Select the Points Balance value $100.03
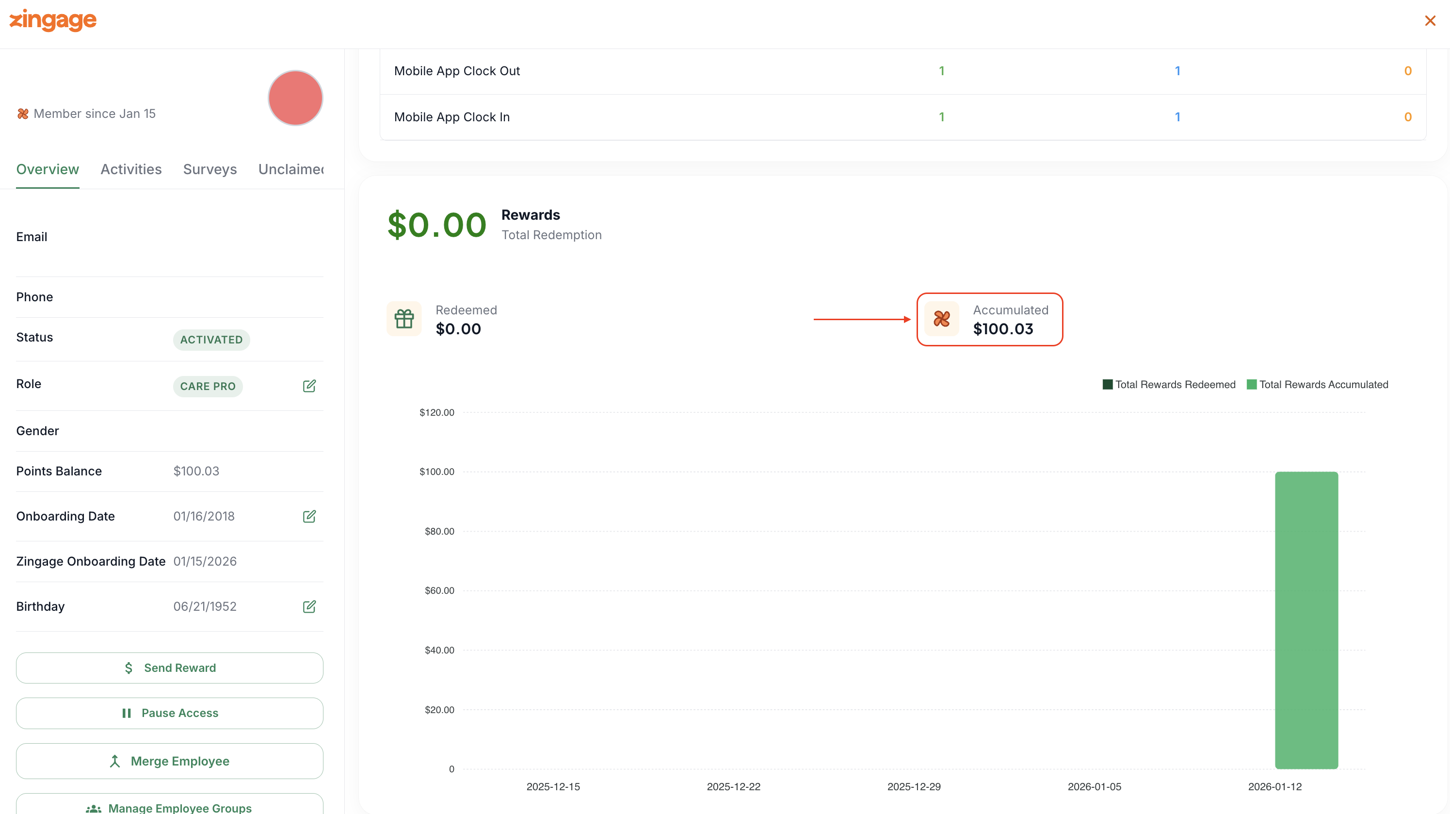The height and width of the screenshot is (814, 1450). [x=196, y=471]
